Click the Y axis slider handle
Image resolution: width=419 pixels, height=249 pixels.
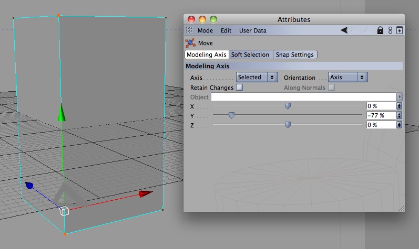point(231,115)
